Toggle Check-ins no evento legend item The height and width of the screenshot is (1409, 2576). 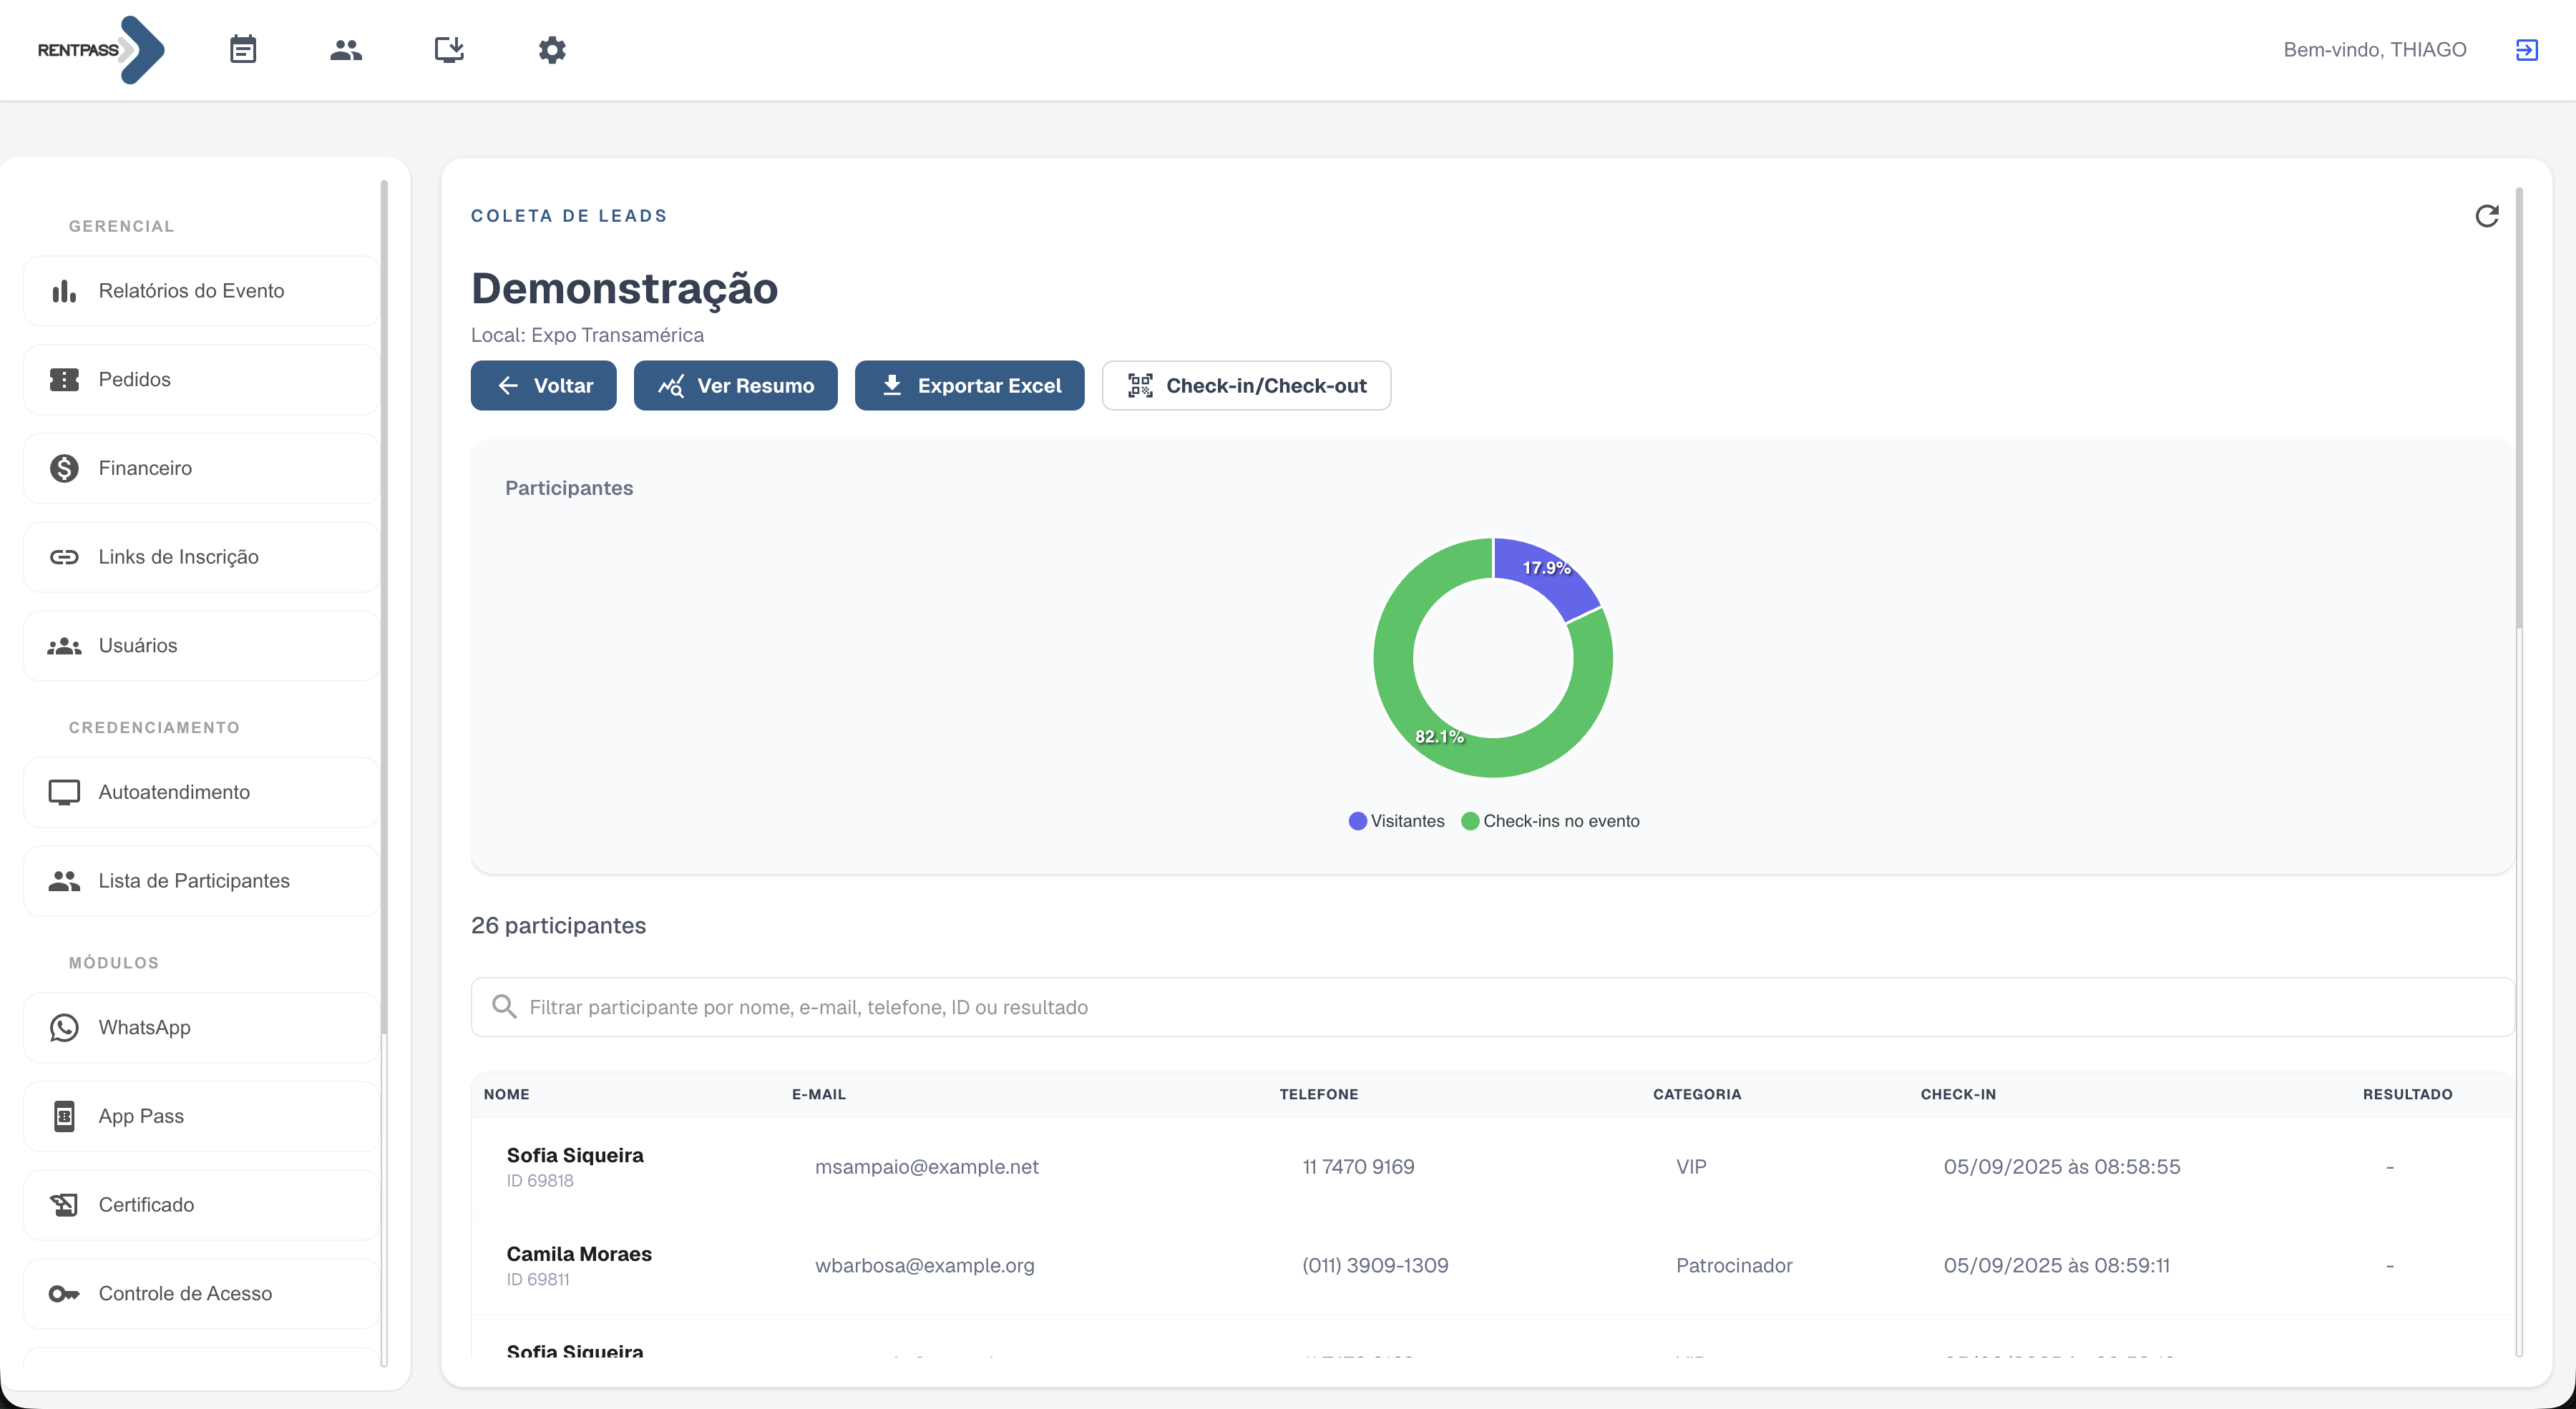coord(1550,821)
